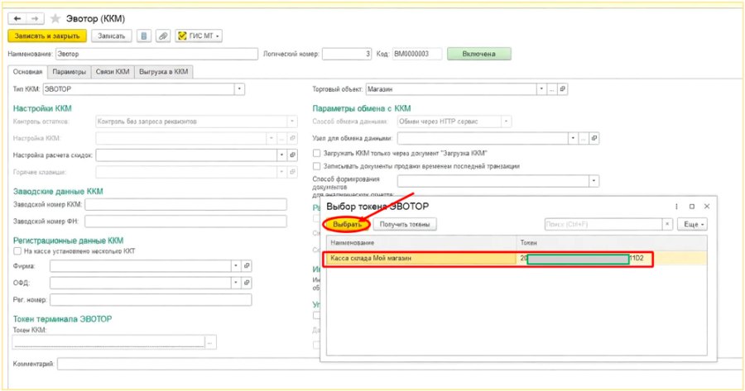
Task: Click the Токен column header
Action: pyautogui.click(x=612, y=242)
